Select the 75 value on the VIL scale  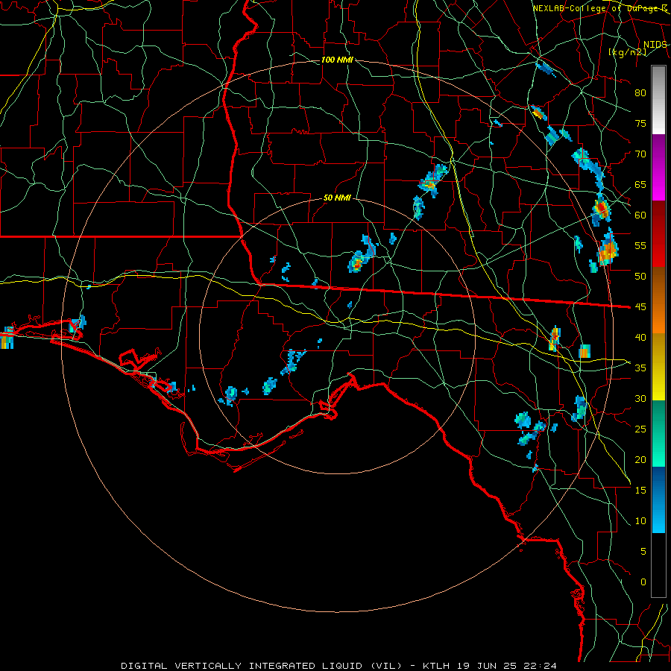click(x=640, y=123)
